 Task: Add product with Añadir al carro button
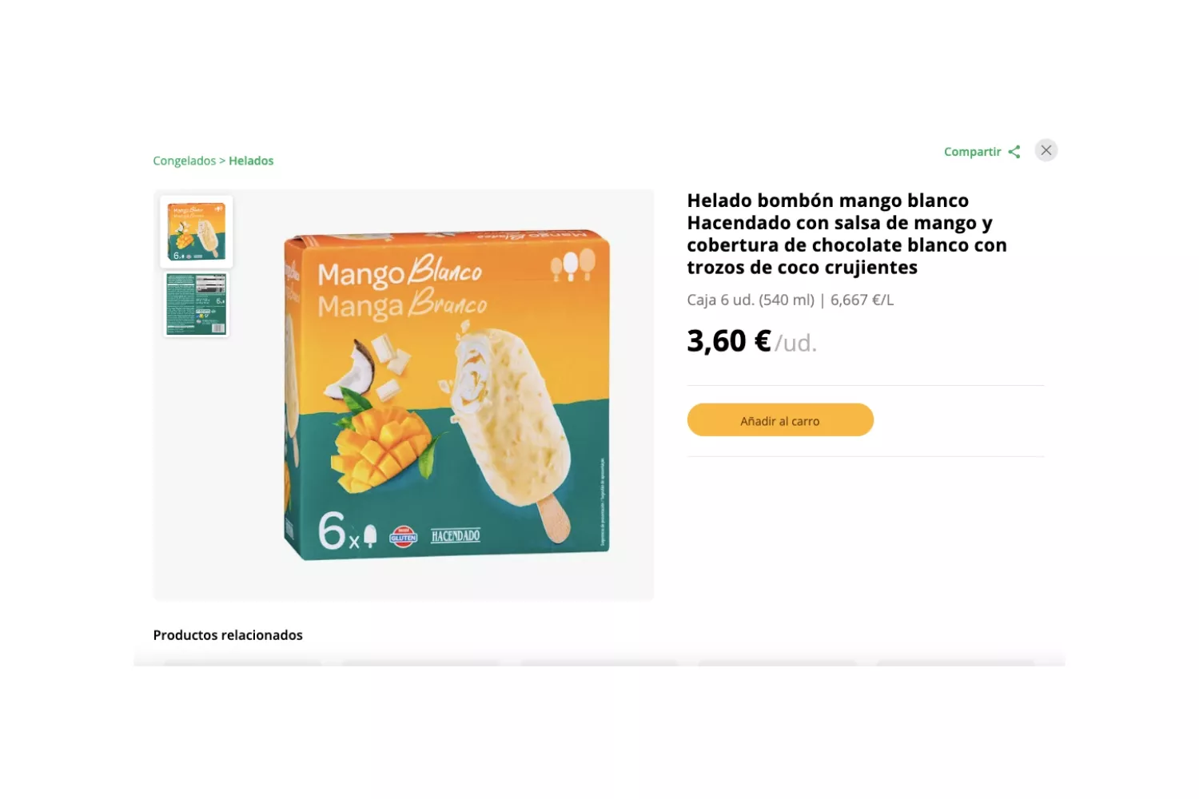(780, 420)
